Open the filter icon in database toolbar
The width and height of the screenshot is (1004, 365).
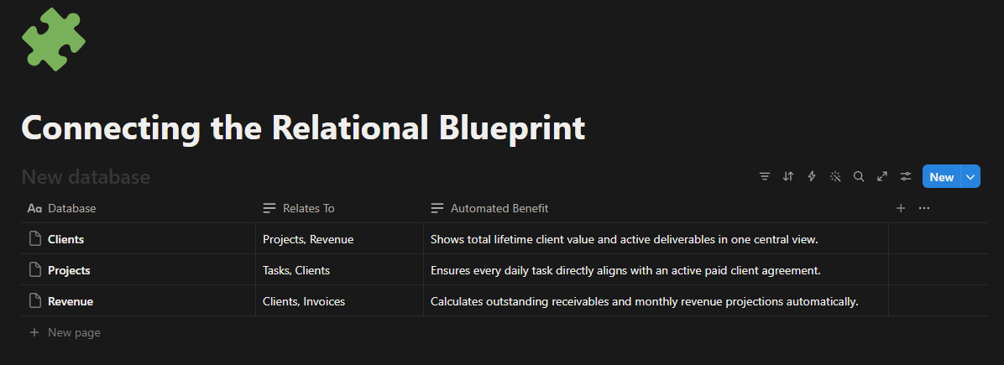[764, 177]
